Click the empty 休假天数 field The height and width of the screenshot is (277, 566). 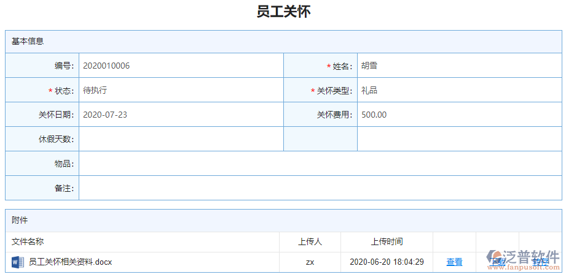(181, 139)
